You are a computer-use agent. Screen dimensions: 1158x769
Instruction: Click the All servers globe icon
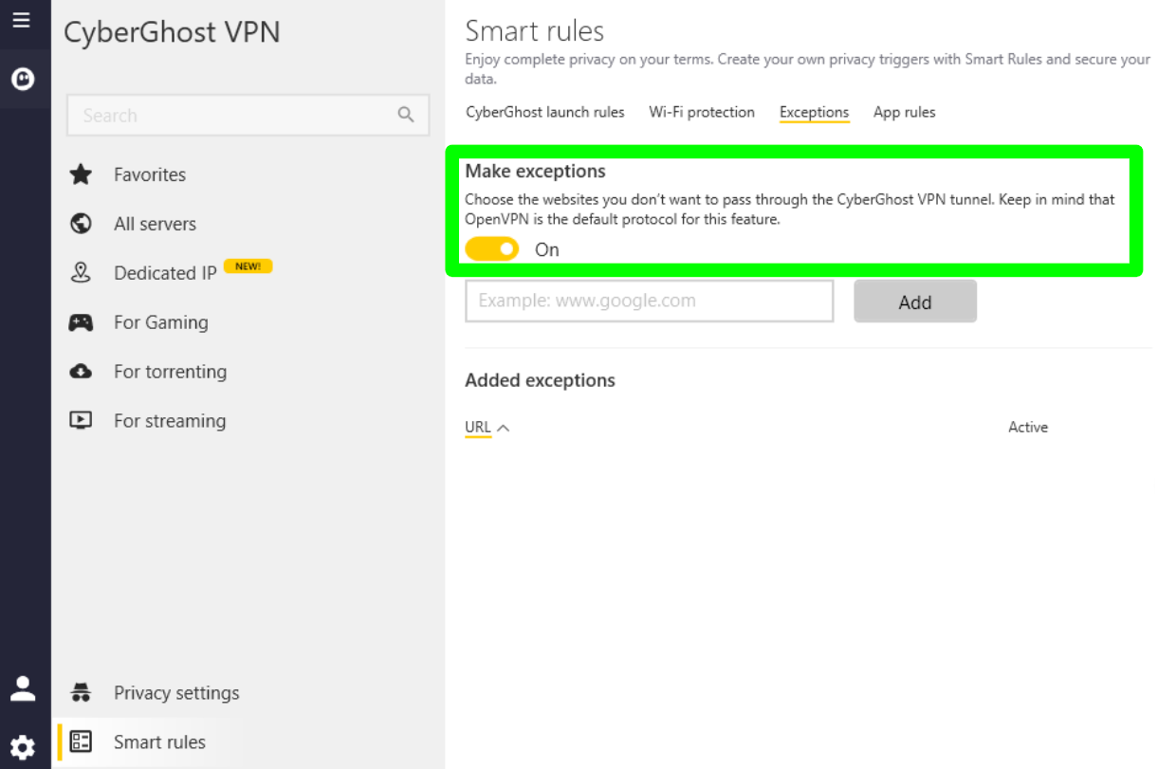tap(82, 224)
